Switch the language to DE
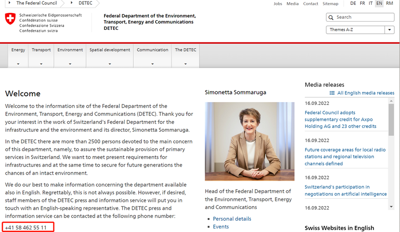This screenshot has height=232, width=400. pyautogui.click(x=353, y=3)
